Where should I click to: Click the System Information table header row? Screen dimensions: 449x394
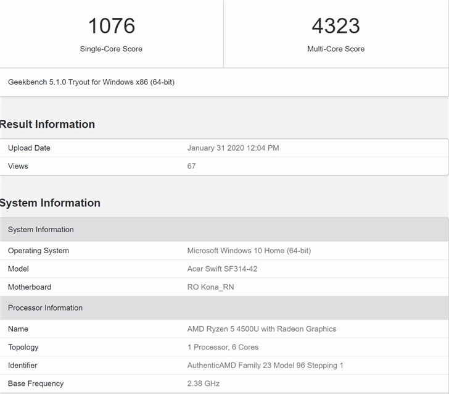pos(41,230)
